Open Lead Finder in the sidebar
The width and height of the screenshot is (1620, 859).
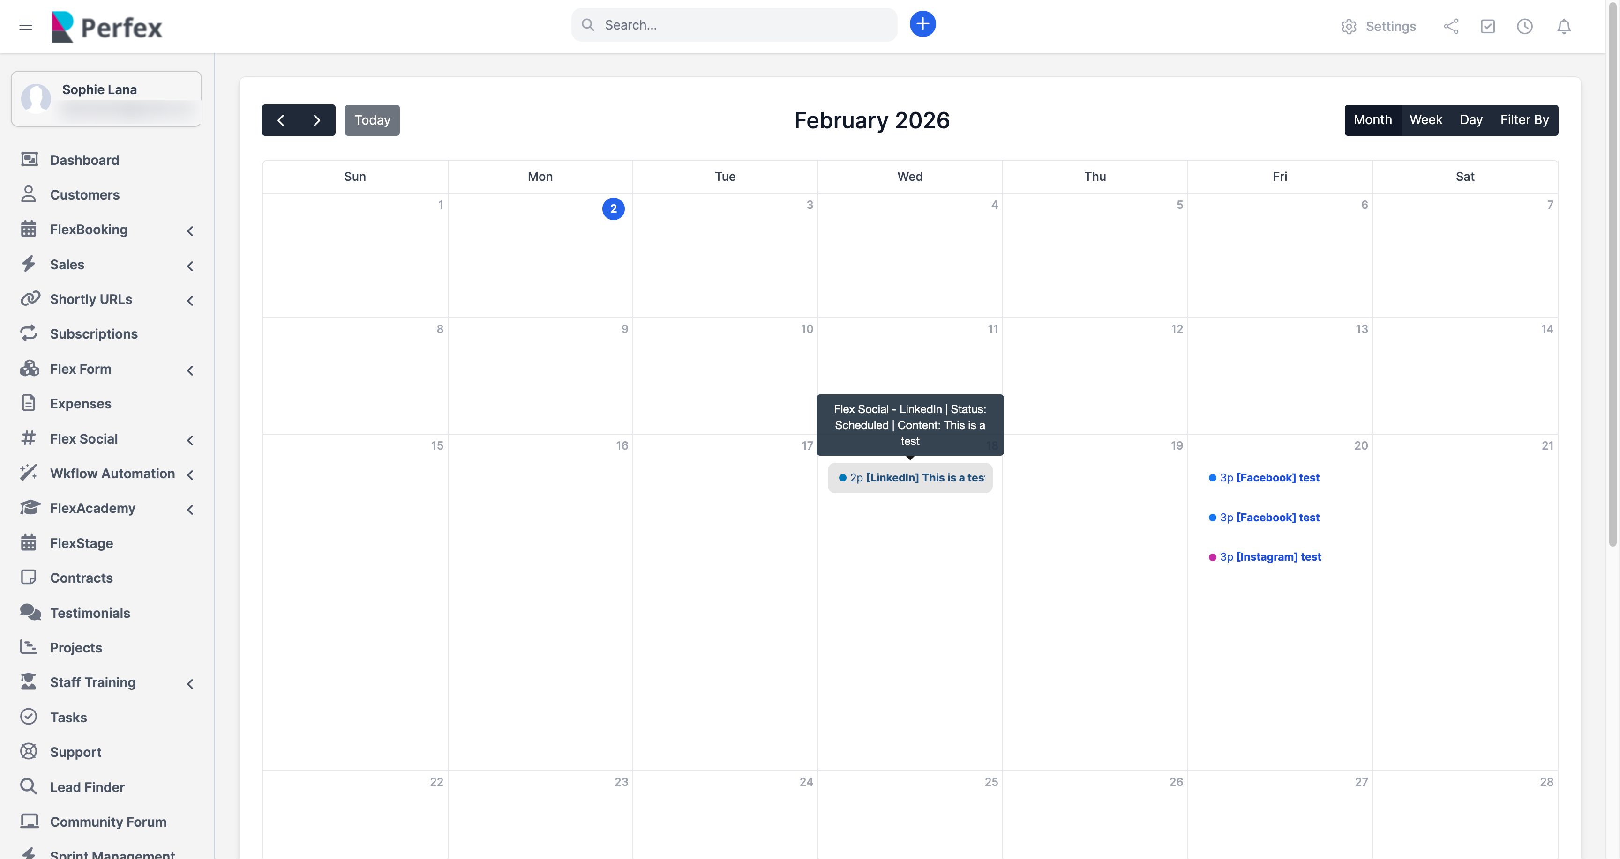[87, 787]
